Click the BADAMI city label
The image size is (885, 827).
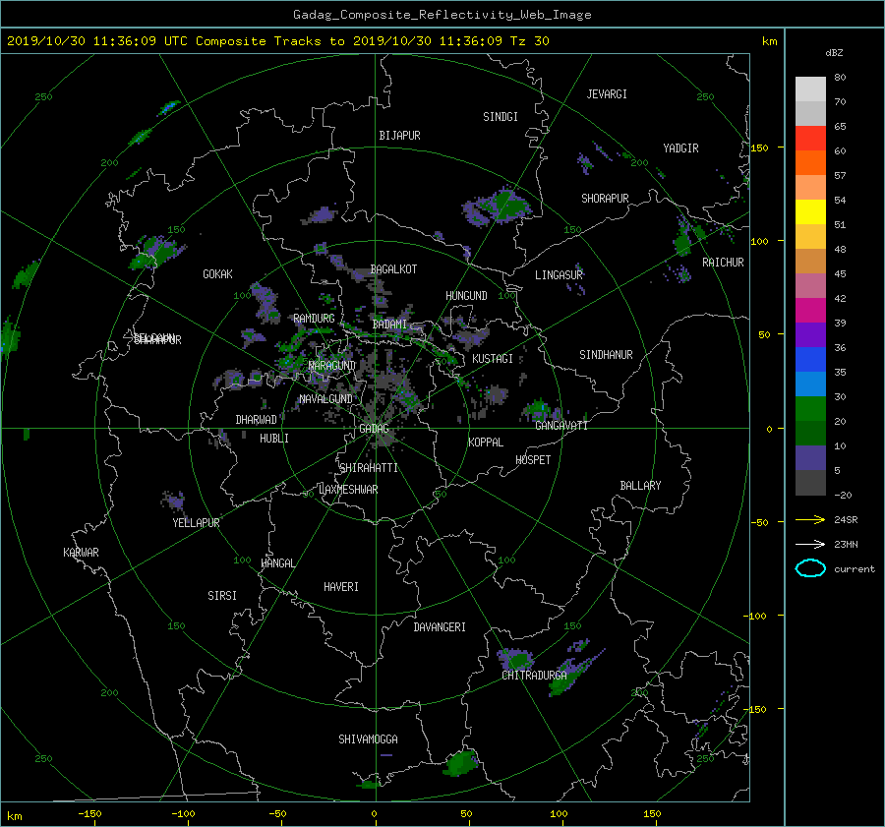pos(389,325)
